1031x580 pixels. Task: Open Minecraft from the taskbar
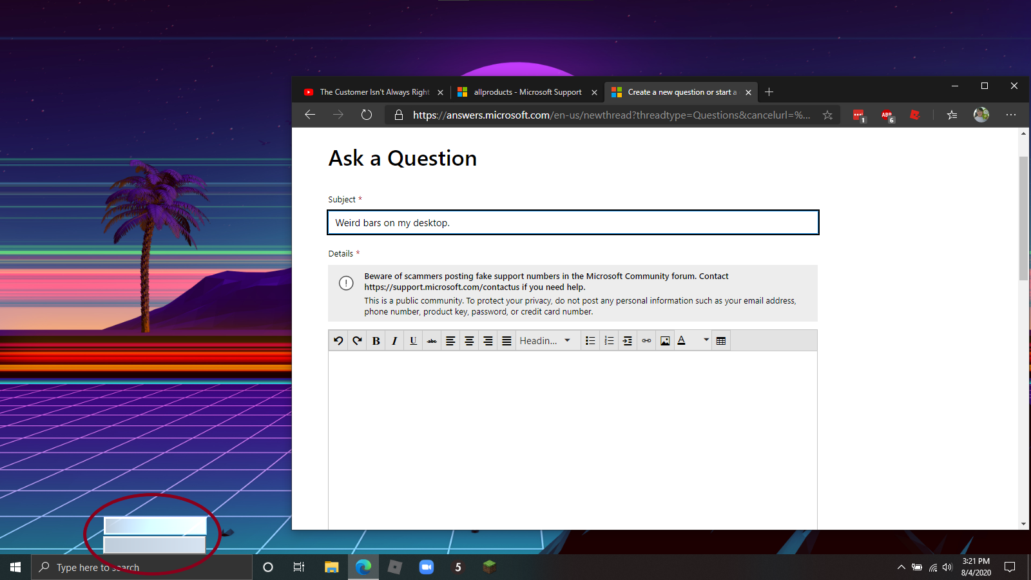click(x=490, y=567)
